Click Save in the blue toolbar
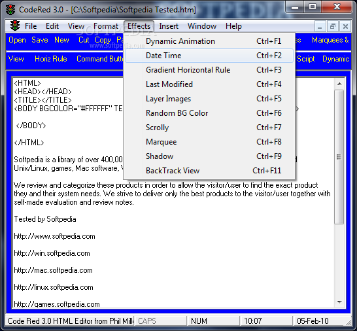The width and height of the screenshot is (357, 331). tap(40, 40)
